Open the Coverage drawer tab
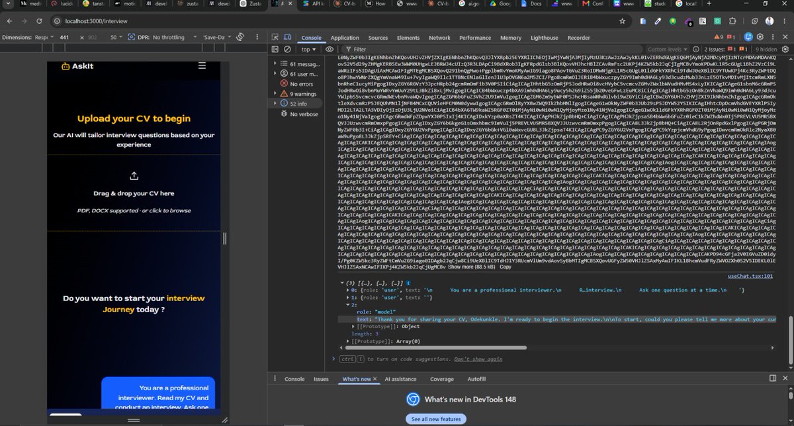This screenshot has height=426, width=794. (442, 379)
